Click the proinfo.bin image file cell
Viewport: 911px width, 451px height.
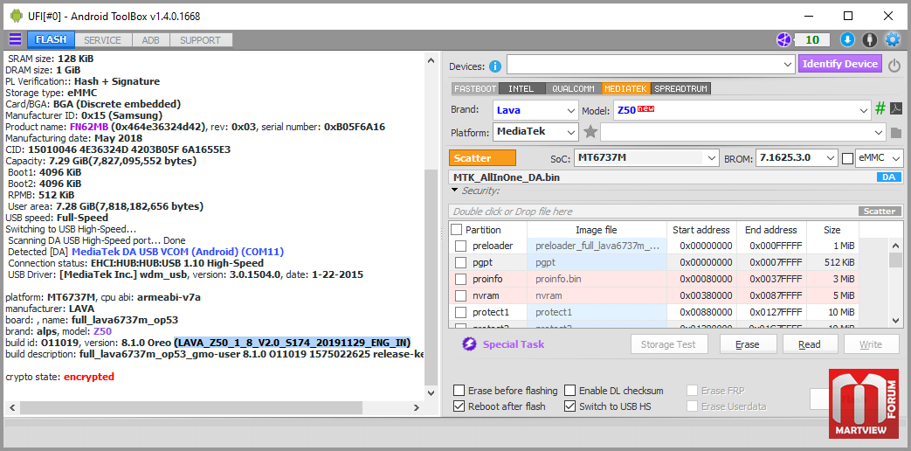(596, 279)
